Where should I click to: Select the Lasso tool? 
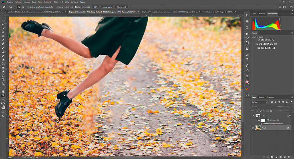(3, 24)
